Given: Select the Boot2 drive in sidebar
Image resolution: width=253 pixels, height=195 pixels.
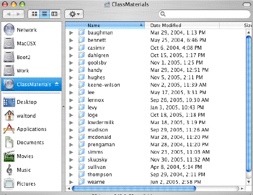Looking at the screenshot, I should point(31,57).
